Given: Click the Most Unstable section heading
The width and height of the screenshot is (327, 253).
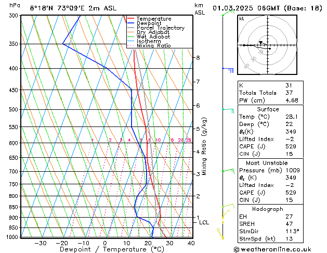Looking at the screenshot, I should [267, 163].
